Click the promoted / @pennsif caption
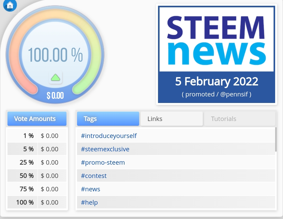 pos(217,94)
